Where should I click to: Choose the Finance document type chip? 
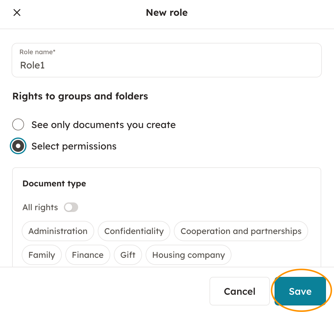[x=88, y=255]
